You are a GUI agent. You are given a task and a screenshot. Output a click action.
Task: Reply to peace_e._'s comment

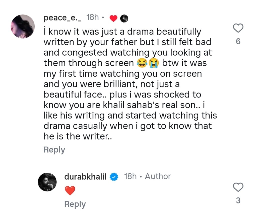click(x=54, y=150)
